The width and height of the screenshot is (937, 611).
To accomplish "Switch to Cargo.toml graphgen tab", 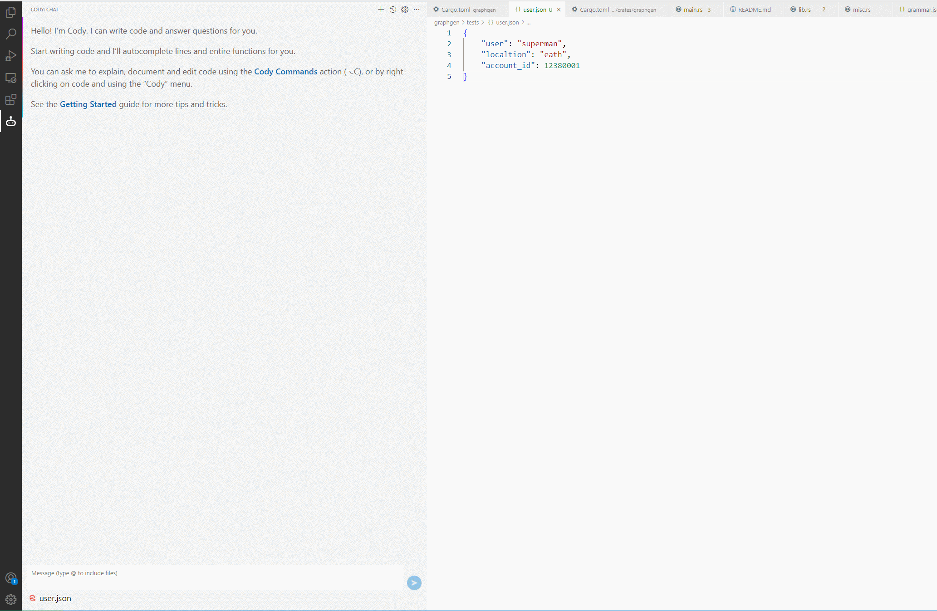I will coord(467,10).
